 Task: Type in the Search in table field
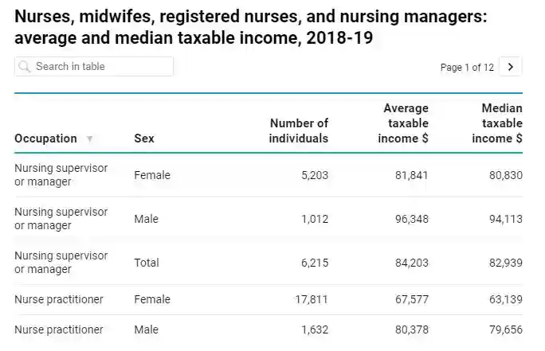[100, 67]
